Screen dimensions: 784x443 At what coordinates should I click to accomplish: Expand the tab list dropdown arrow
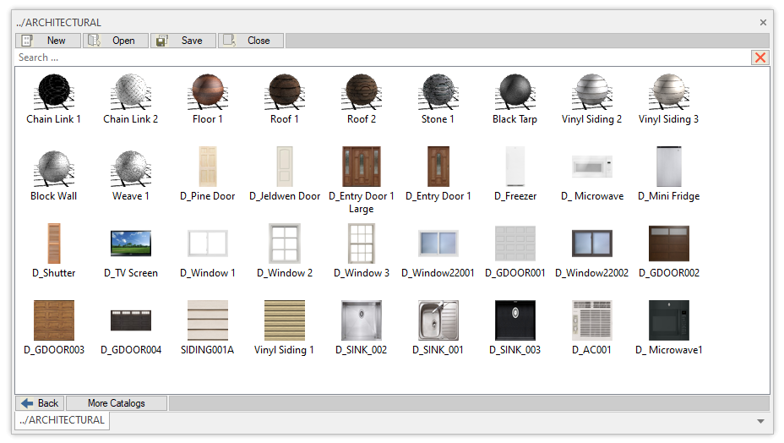point(760,421)
